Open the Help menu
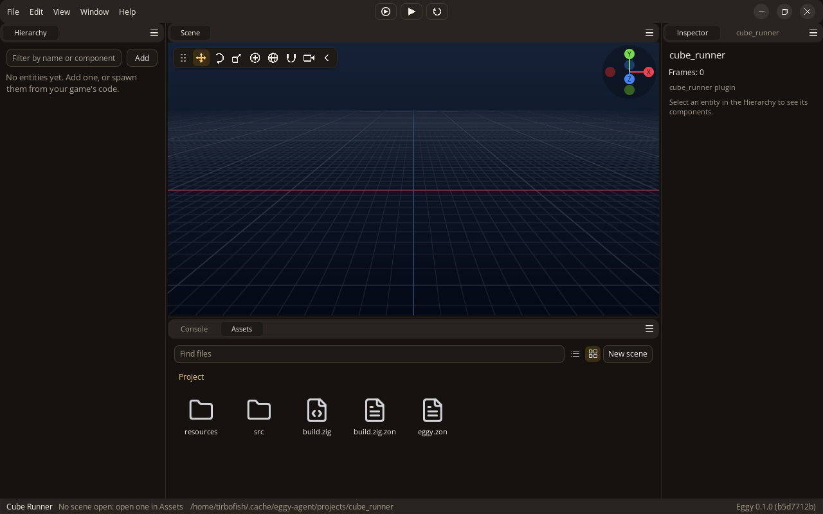This screenshot has width=823, height=514. click(x=127, y=12)
